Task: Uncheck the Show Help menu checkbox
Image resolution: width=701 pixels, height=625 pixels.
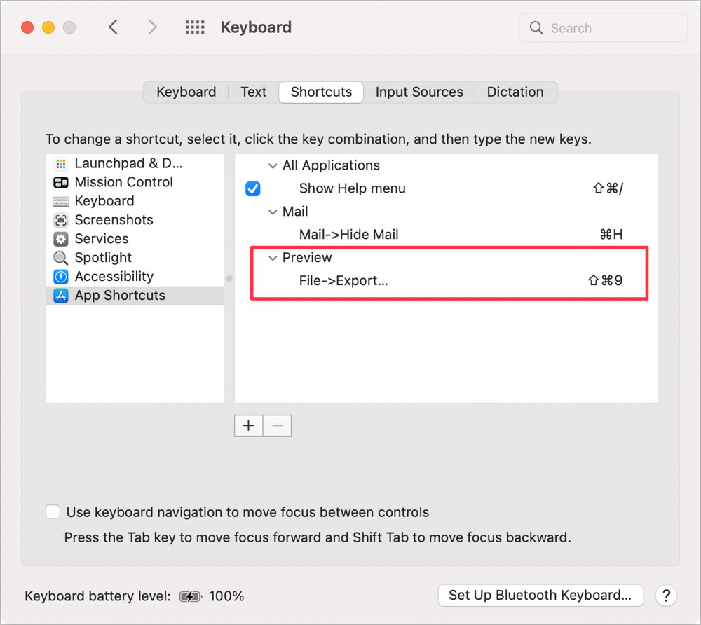Action: [x=253, y=188]
